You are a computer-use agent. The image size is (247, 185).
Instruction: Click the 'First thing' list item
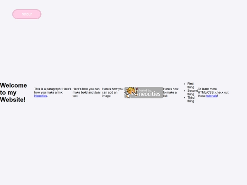point(191,85)
